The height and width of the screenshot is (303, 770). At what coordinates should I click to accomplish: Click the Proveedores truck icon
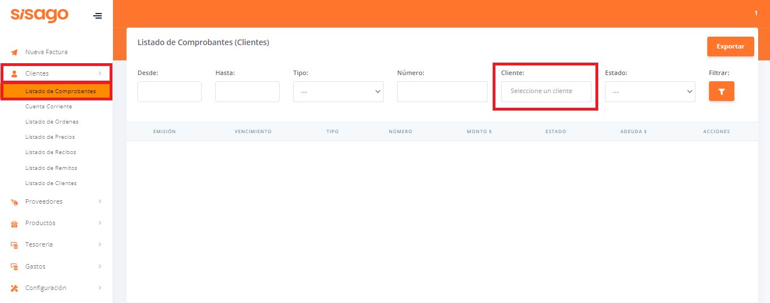tap(15, 202)
